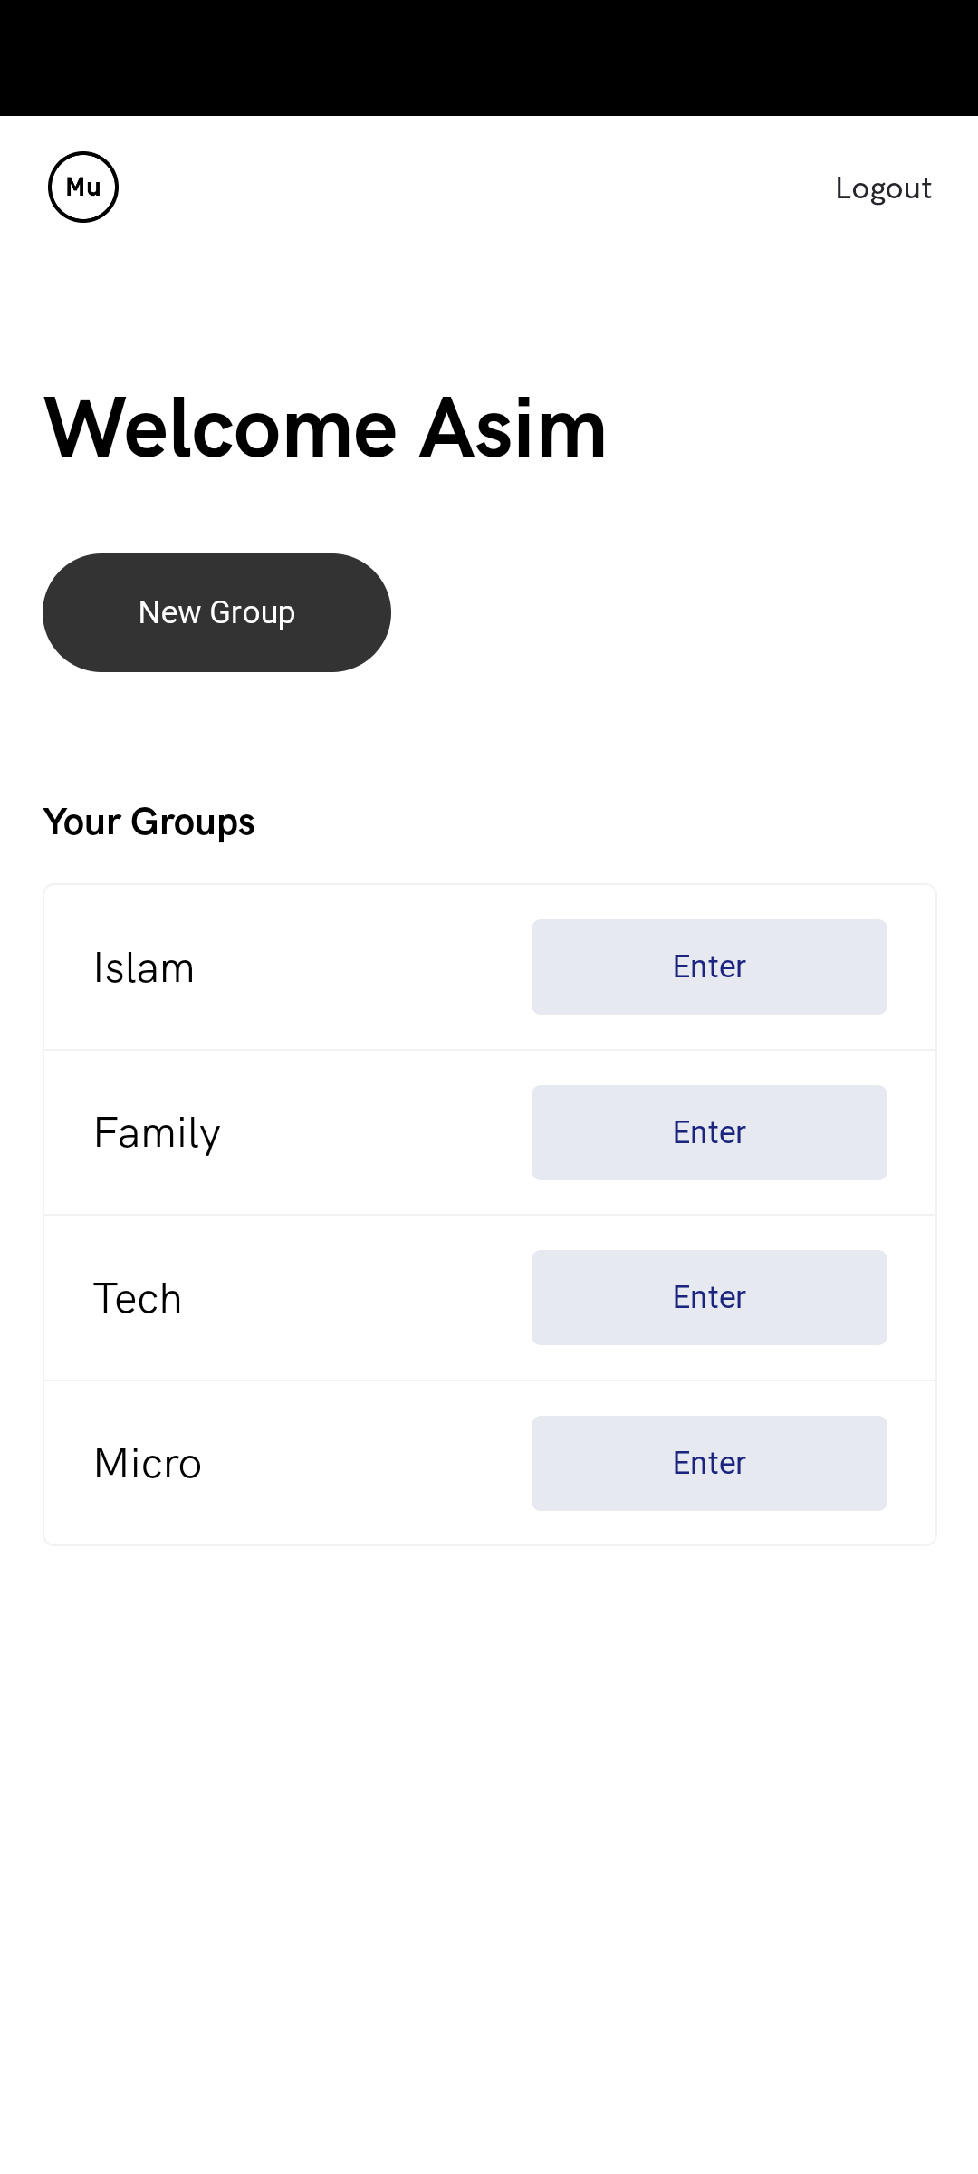Tap the black status bar at top

pyautogui.click(x=489, y=58)
